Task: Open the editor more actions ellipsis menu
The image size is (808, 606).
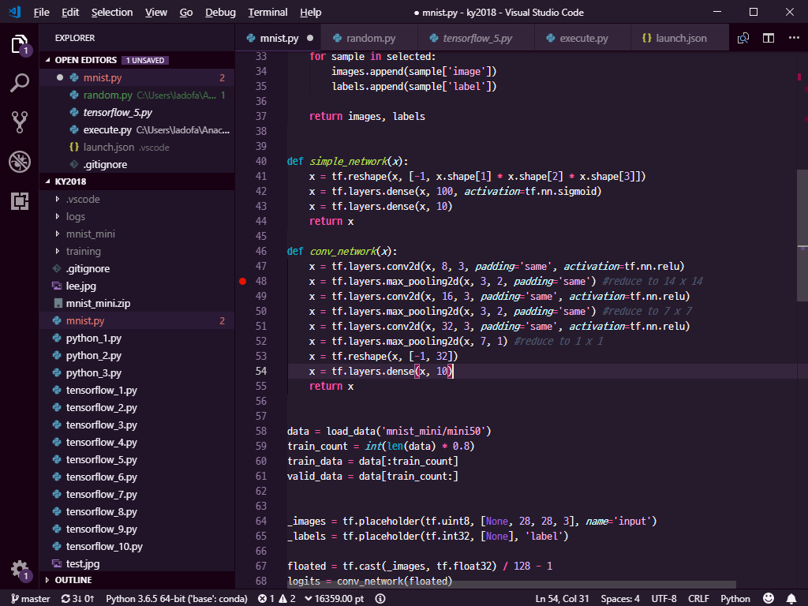Action: tap(794, 37)
